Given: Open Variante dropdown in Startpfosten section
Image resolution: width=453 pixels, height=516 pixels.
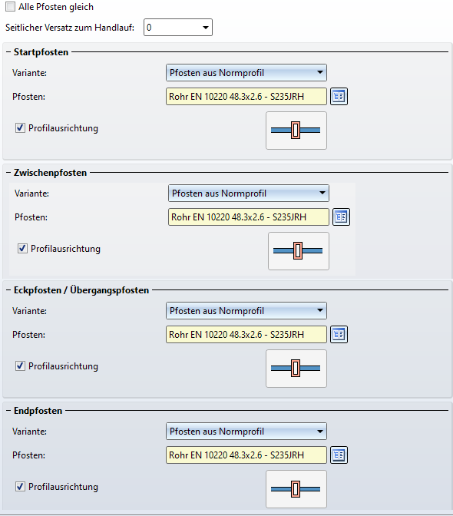Looking at the screenshot, I should (x=246, y=72).
